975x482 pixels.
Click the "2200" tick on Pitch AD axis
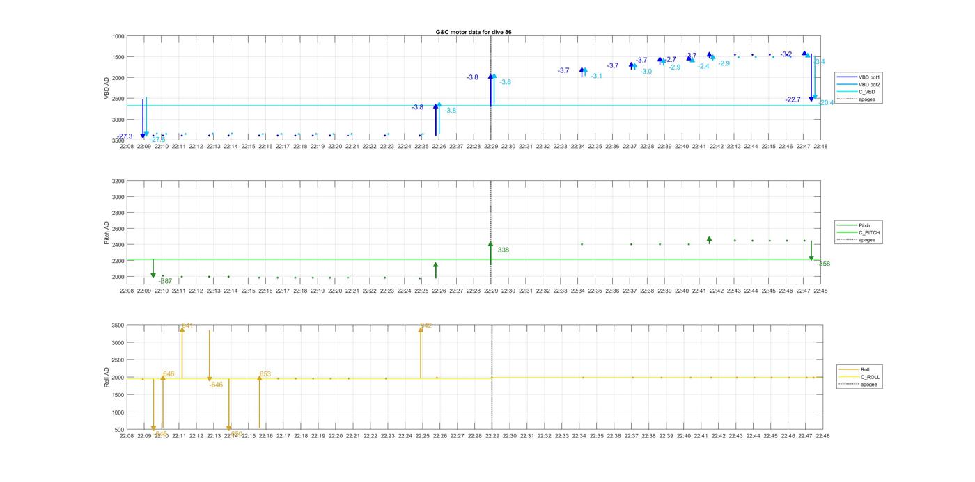tap(118, 261)
